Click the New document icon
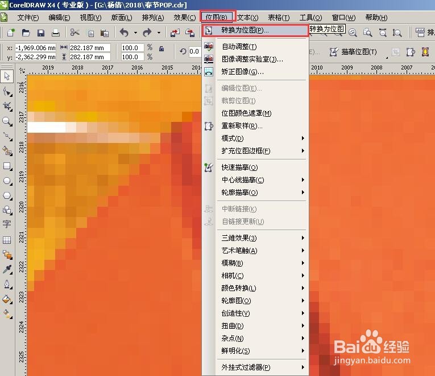The width and height of the screenshot is (435, 376). [x=11, y=33]
